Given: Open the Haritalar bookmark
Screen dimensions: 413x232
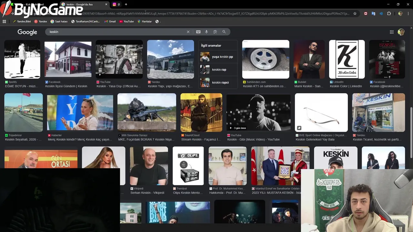Looking at the screenshot, I should 145,21.
